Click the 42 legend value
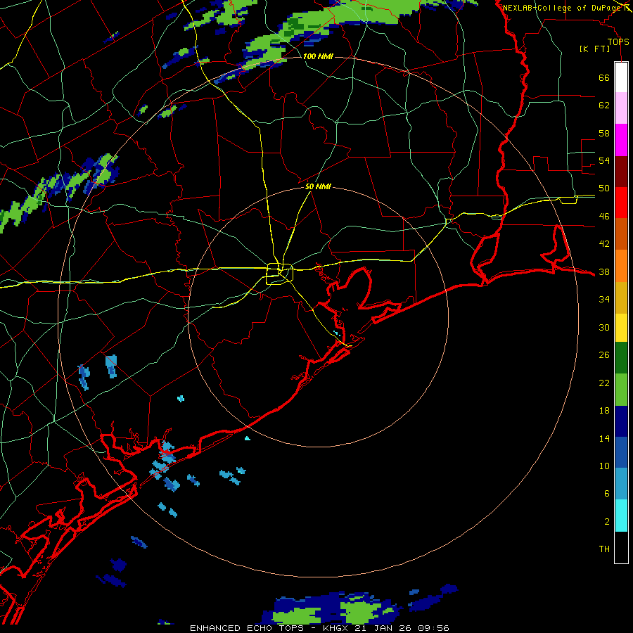Image resolution: width=633 pixels, height=633 pixels. (x=604, y=243)
